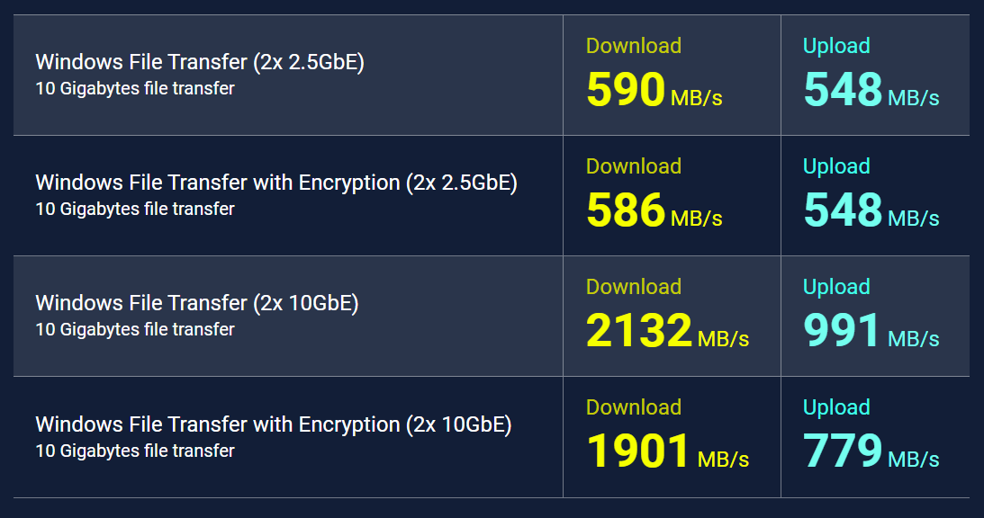Click the encrypted 2.5GbE row's 548 MB/s upload
The height and width of the screenshot is (518, 984).
tap(871, 210)
